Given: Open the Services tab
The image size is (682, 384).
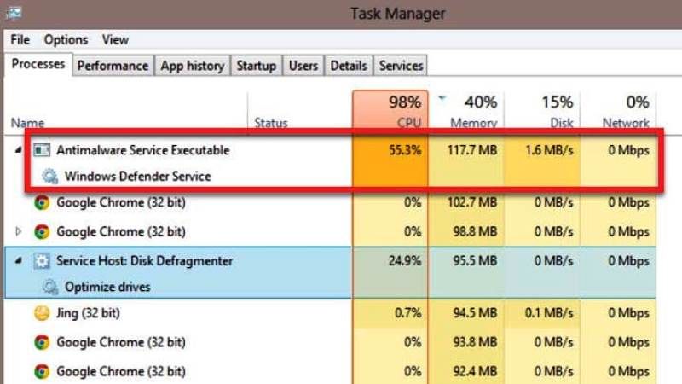Looking at the screenshot, I should [401, 66].
